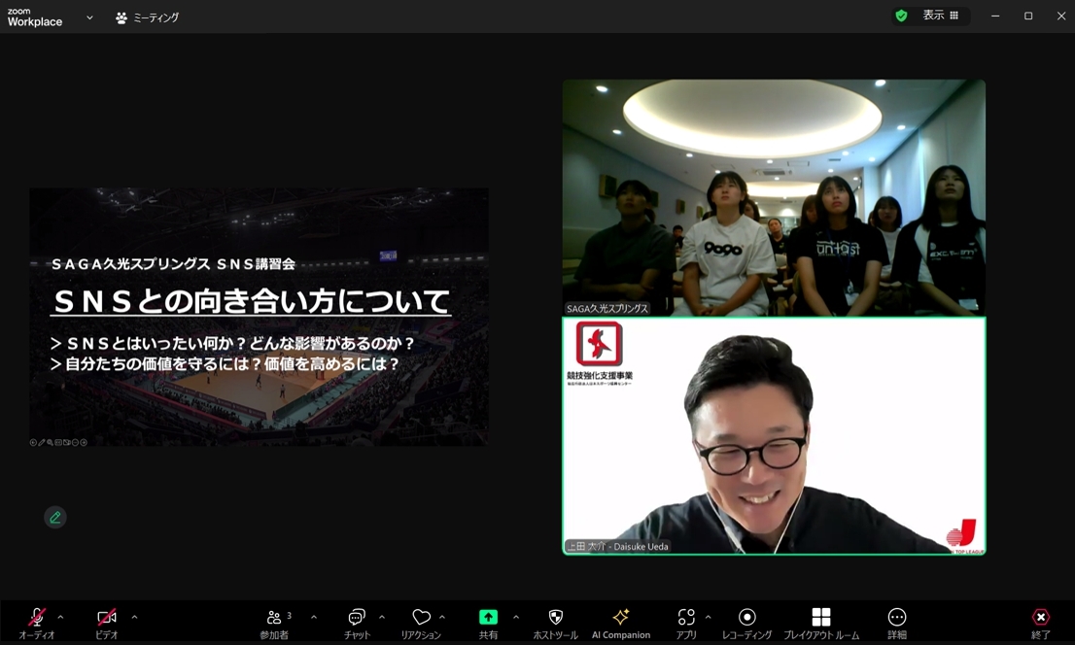Expand the share options arrow
Screen dimensions: 1075x645
(515, 617)
